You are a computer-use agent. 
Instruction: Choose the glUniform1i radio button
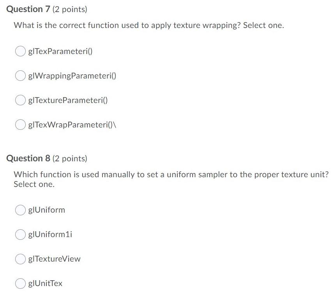pos(20,234)
